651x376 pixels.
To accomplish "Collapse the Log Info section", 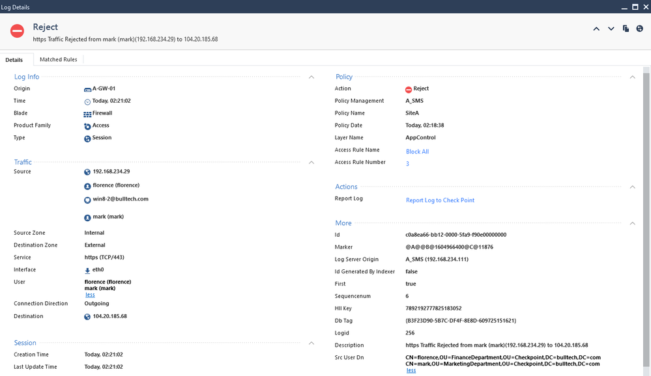I will 311,77.
